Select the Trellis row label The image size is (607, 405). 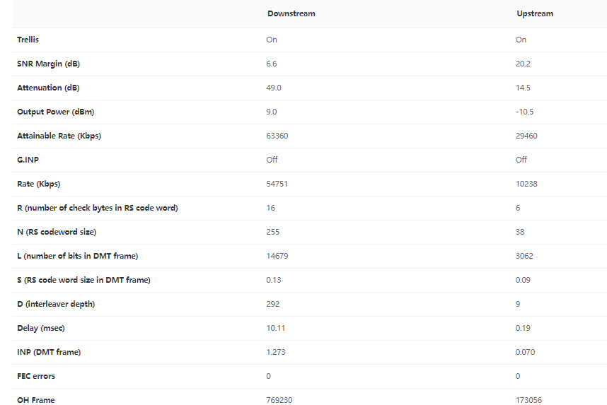28,40
